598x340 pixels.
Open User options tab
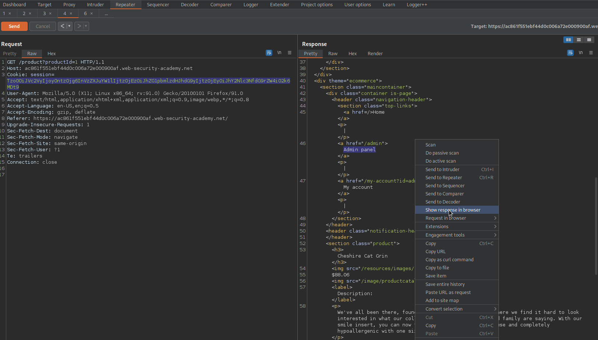click(358, 4)
